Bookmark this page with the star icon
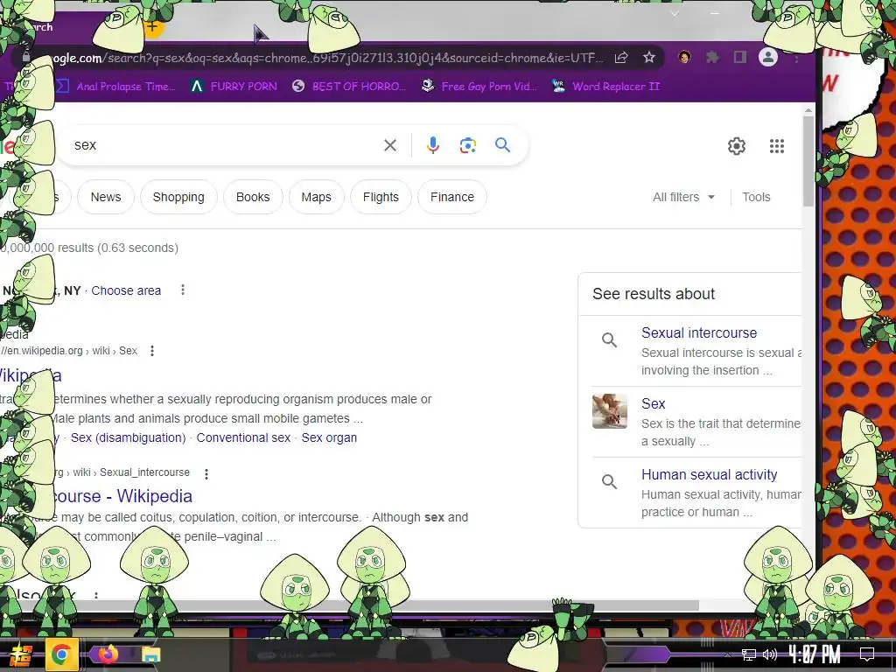 (x=649, y=57)
